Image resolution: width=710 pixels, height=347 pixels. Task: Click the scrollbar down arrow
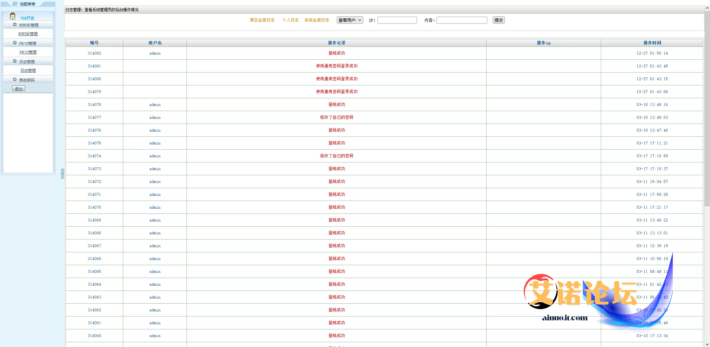[707, 344]
